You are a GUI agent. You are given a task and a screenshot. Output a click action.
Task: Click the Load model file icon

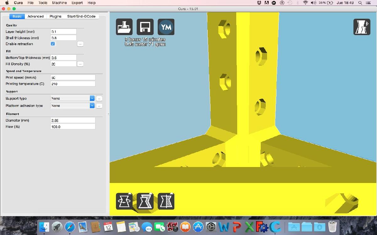(124, 27)
